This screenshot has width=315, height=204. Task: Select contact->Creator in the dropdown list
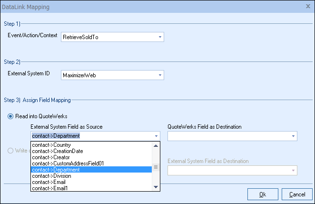pos(90,157)
